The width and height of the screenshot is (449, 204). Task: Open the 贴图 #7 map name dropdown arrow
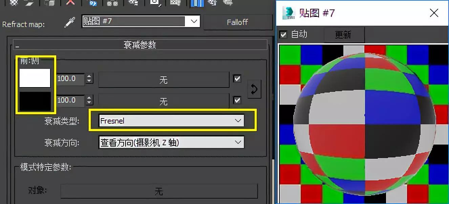coord(194,21)
